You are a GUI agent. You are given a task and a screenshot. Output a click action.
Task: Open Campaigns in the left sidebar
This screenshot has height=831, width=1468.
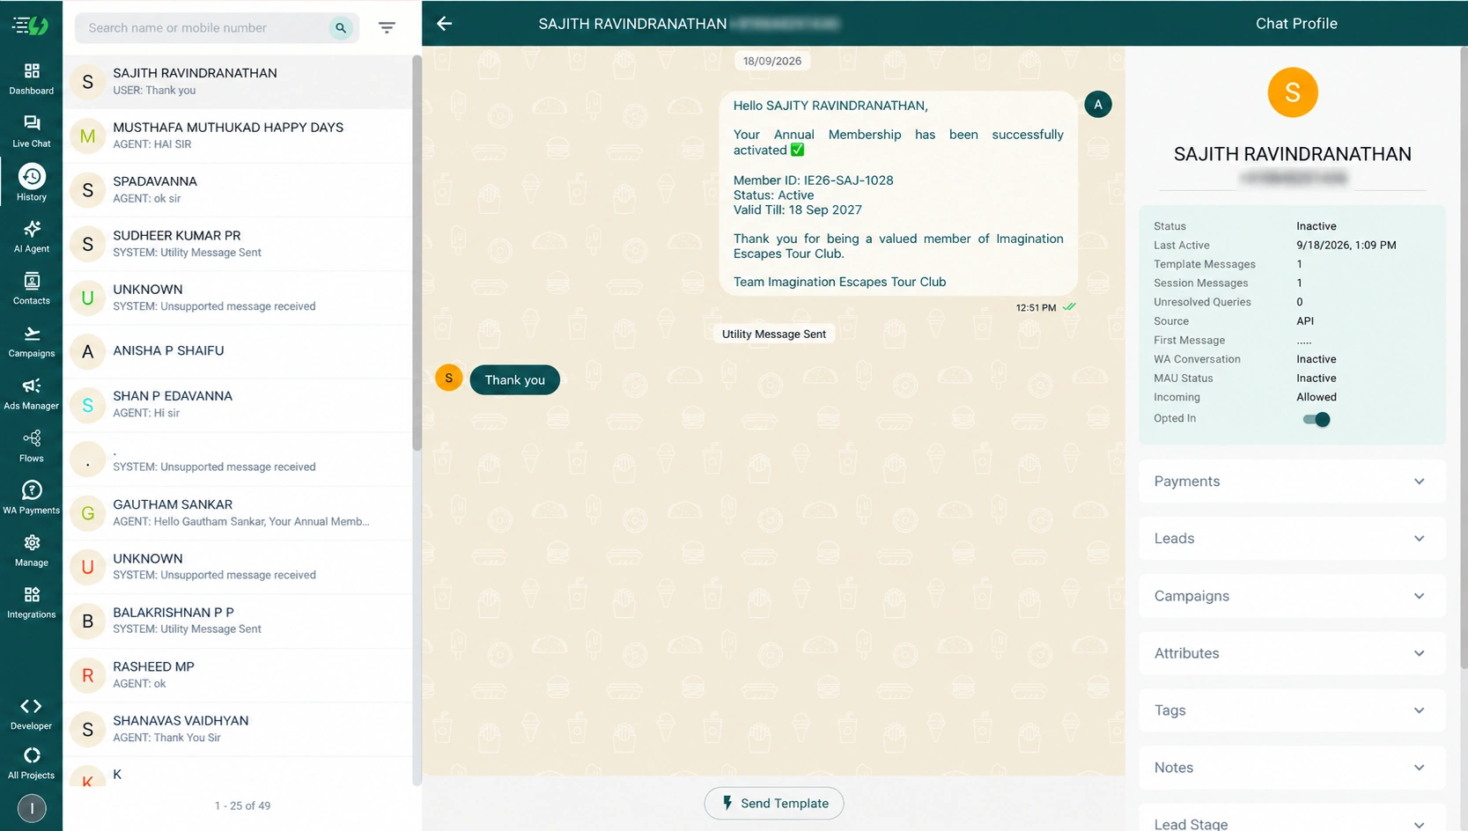(32, 341)
